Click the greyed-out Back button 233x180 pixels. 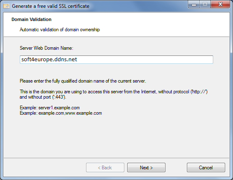click(105, 168)
